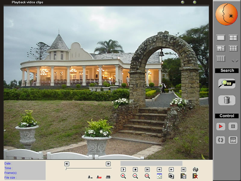
Task: Take a snapshot with the camera icon
Action: (x=171, y=176)
